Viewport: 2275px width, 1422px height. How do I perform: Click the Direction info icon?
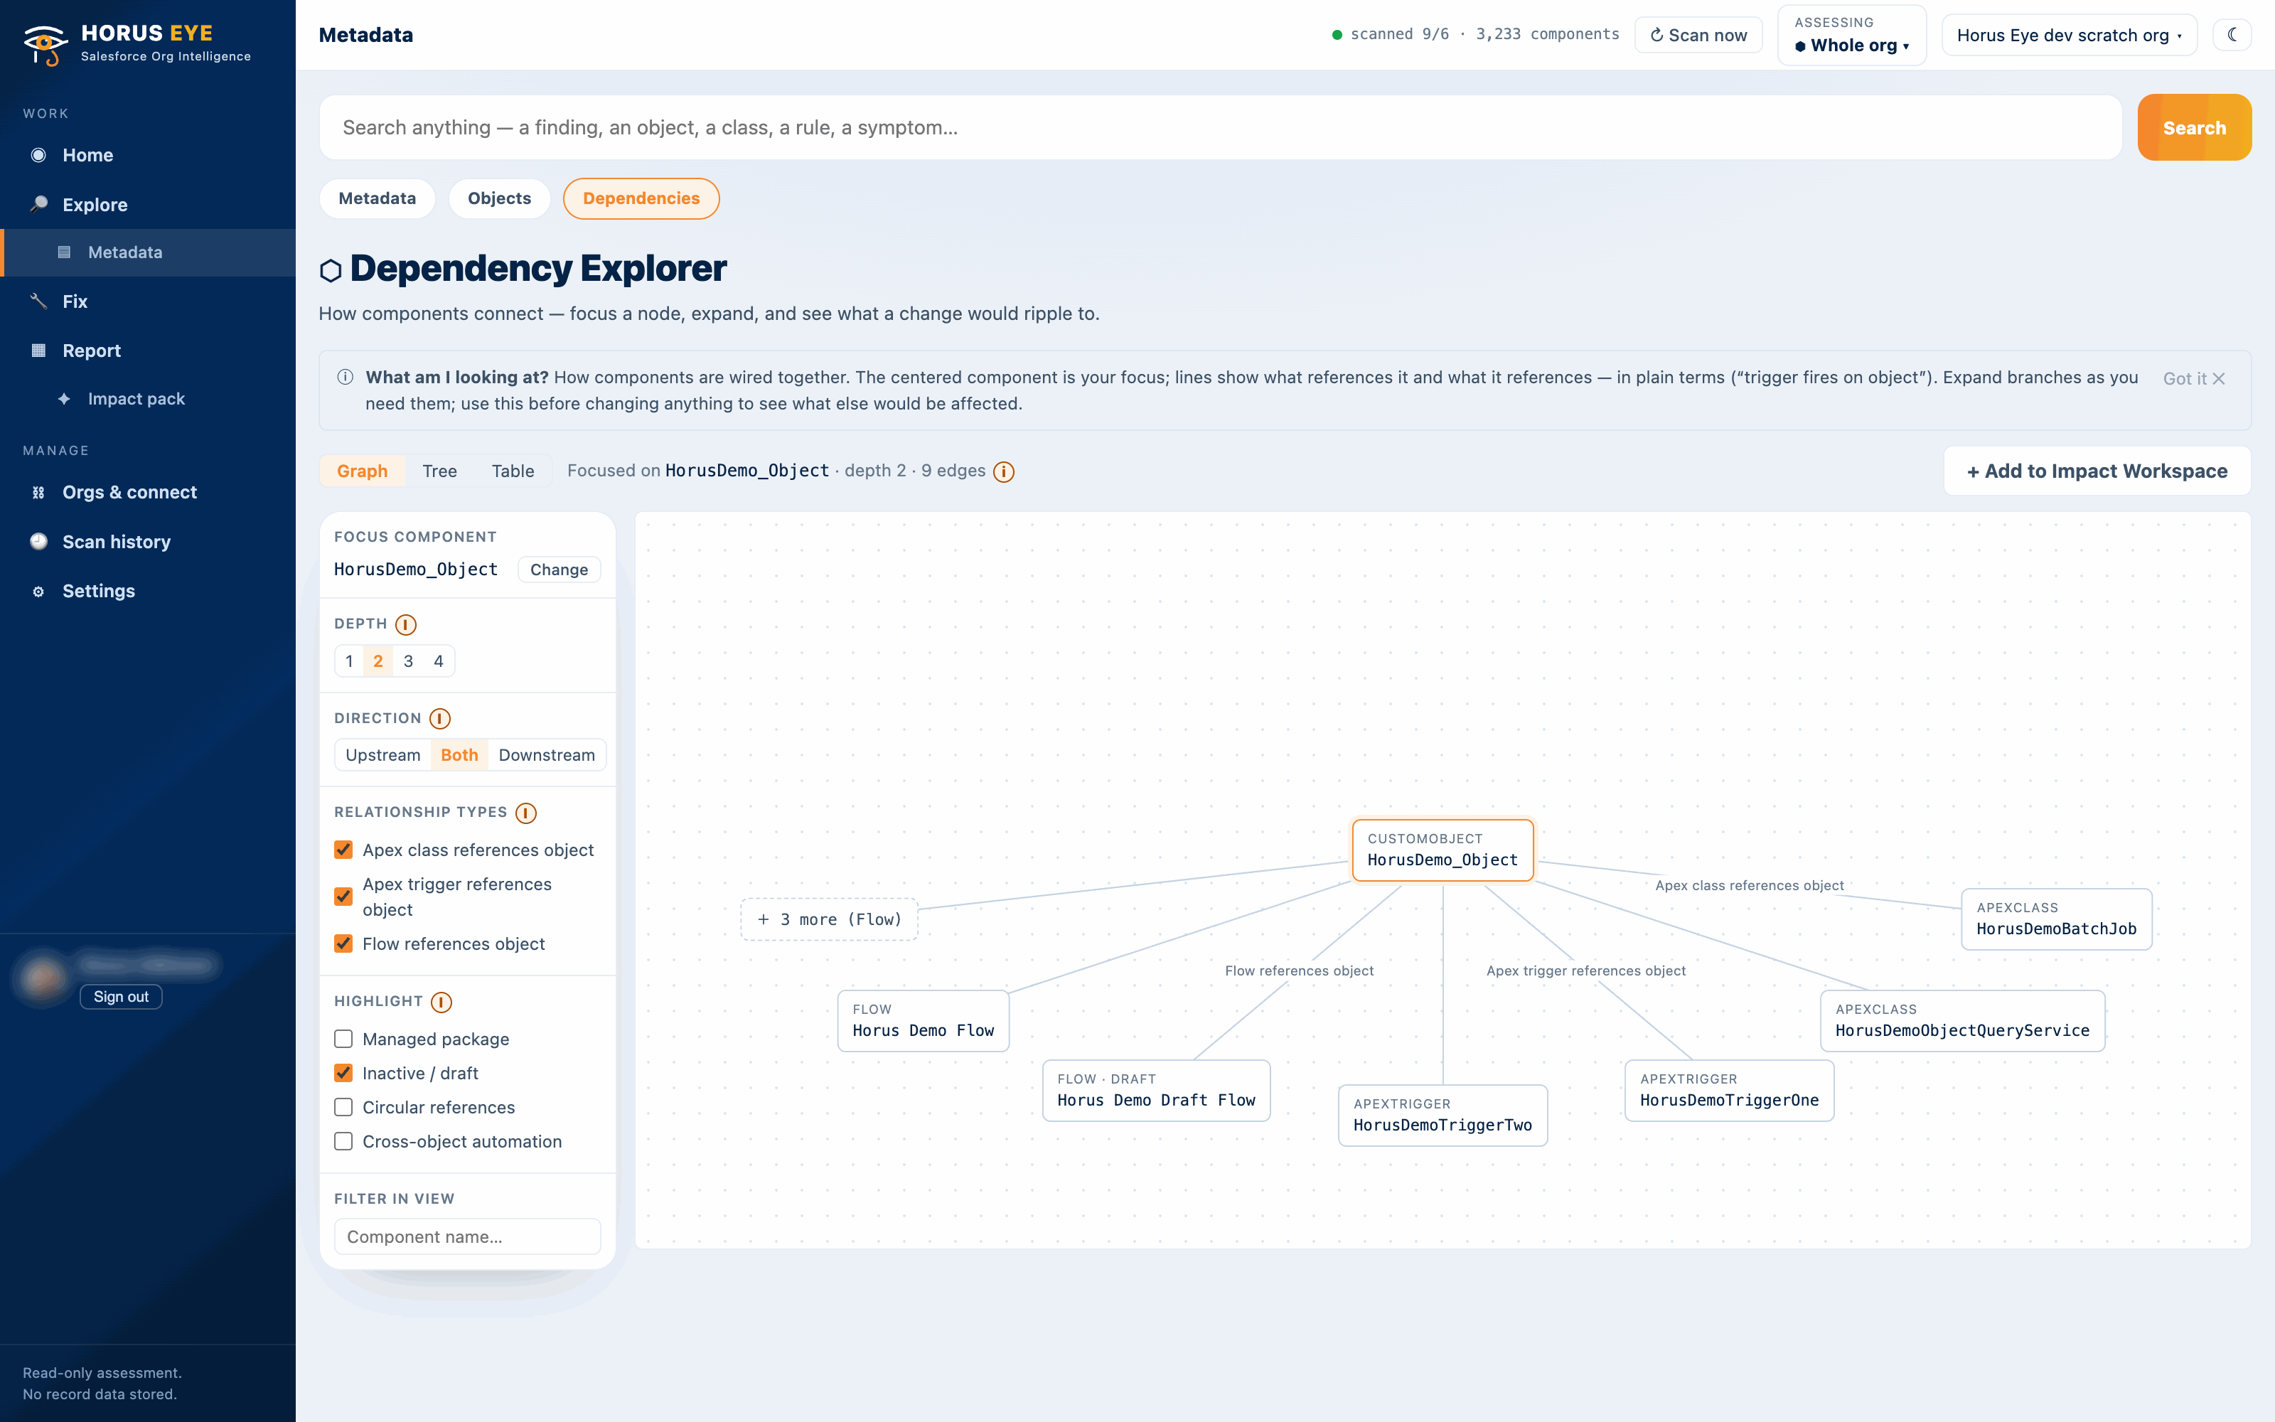(x=440, y=719)
